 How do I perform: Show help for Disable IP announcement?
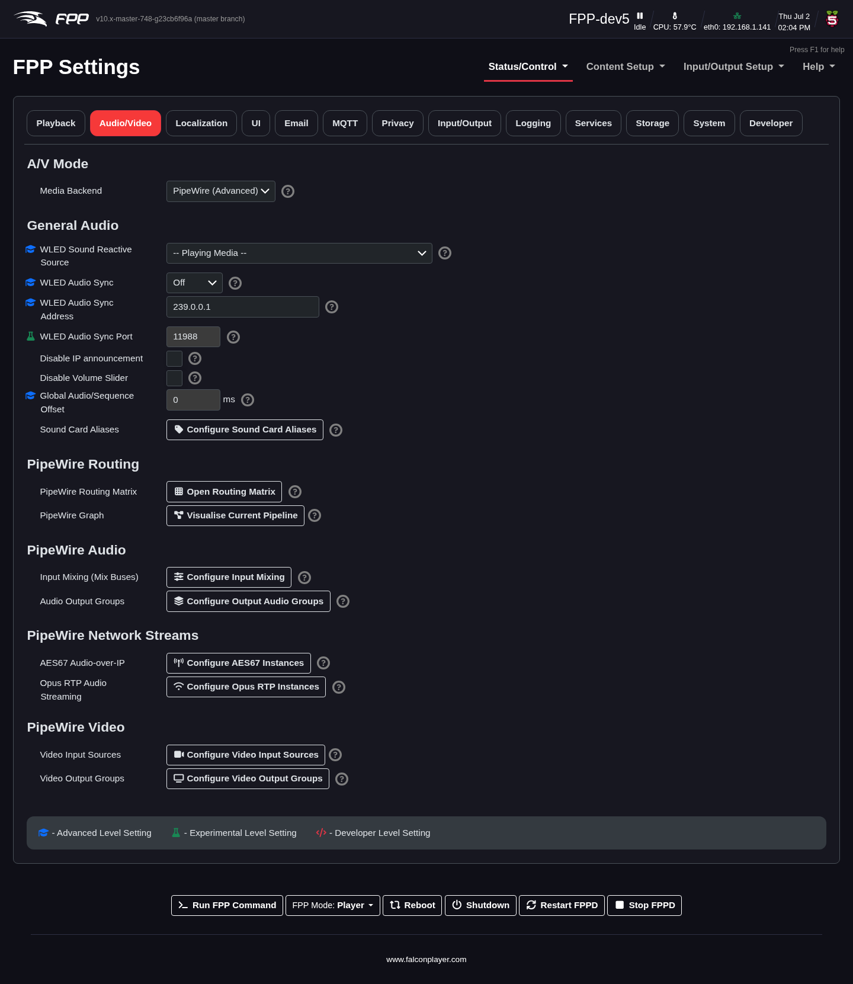click(x=195, y=358)
